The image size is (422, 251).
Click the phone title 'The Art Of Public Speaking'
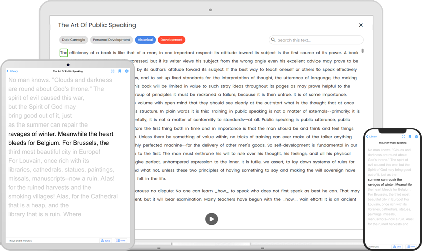(393, 143)
